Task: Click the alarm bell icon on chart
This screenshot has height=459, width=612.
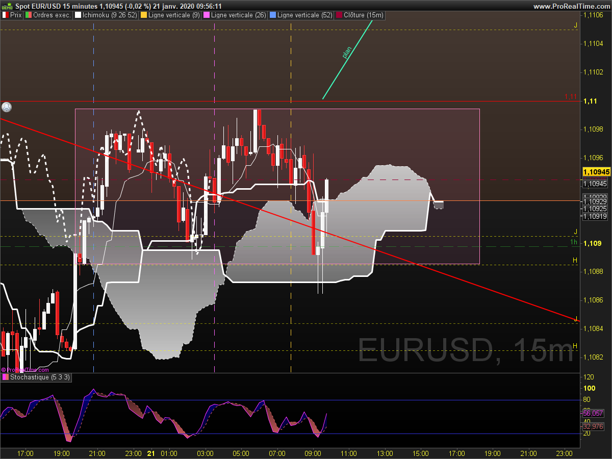Action: coord(7,107)
